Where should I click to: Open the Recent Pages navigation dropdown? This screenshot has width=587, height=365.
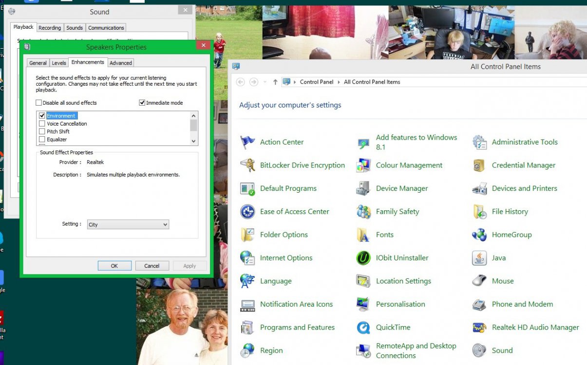click(265, 82)
